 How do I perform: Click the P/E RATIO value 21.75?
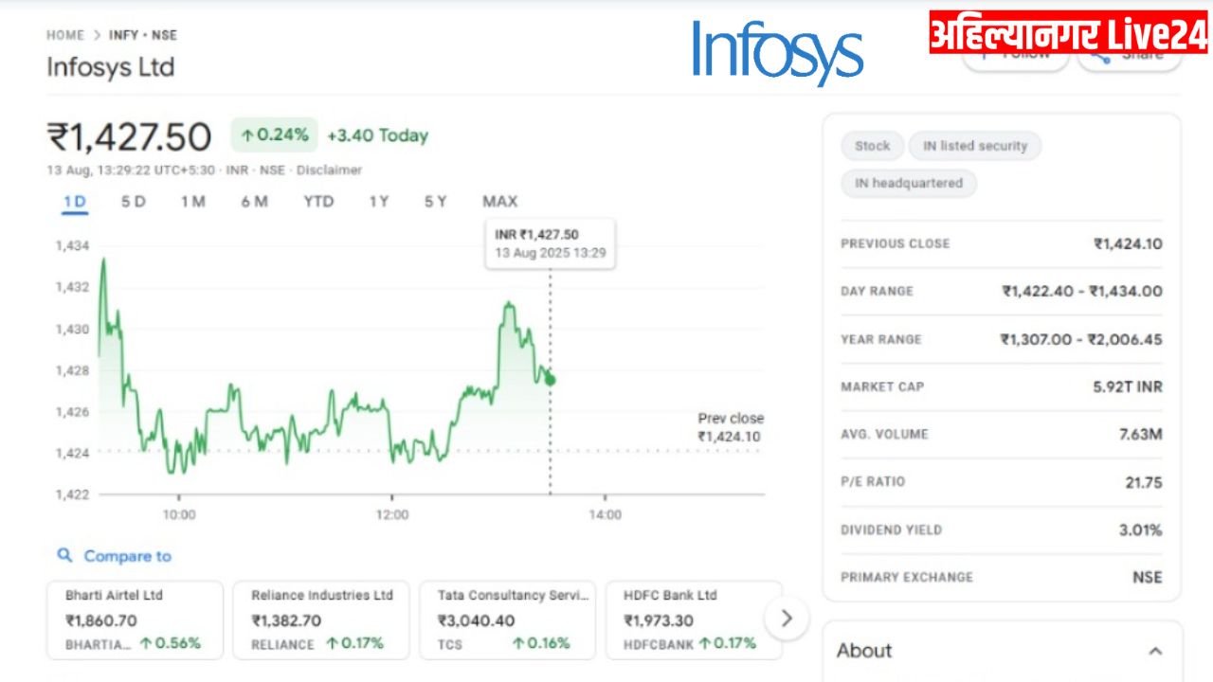click(x=1144, y=482)
